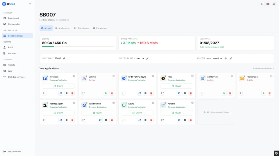Screen dimensions: 279x156
Task: Restart the Plex application
Action: pyautogui.click(x=179, y=93)
